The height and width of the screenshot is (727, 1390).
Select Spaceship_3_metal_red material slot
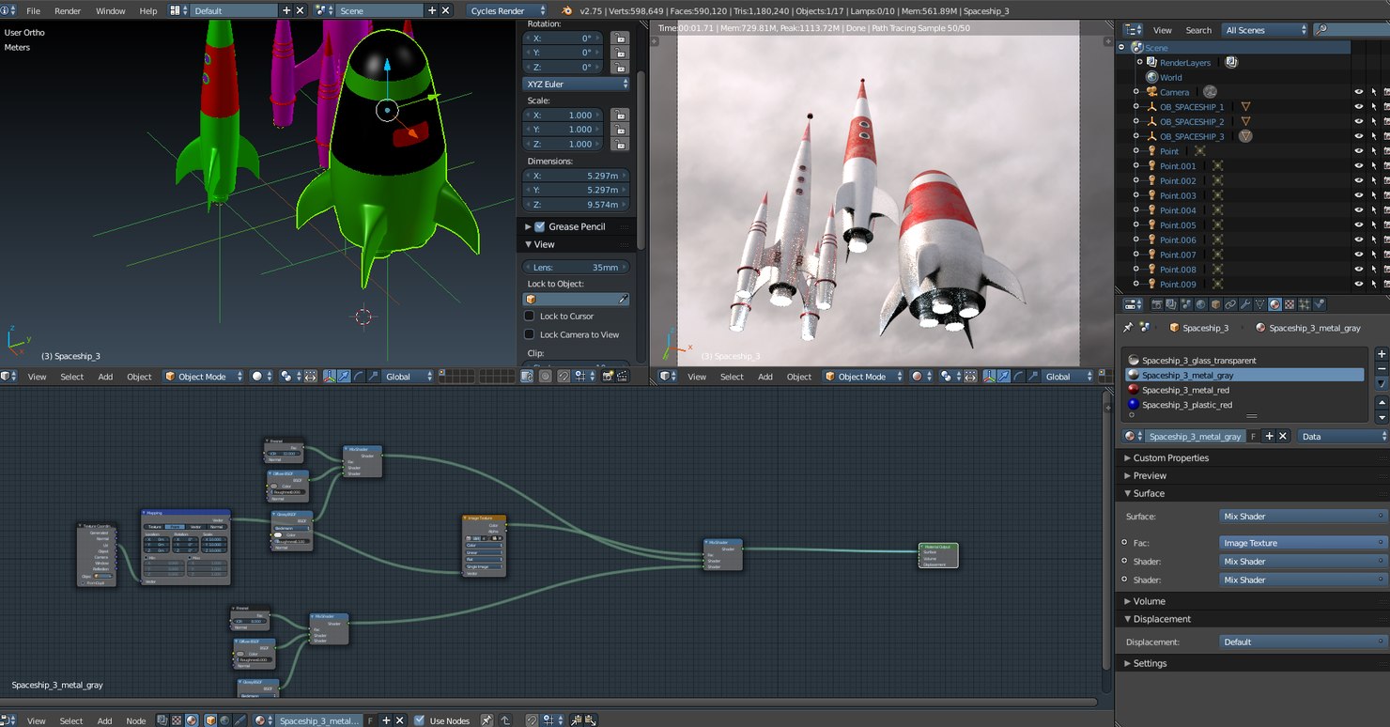1185,390
